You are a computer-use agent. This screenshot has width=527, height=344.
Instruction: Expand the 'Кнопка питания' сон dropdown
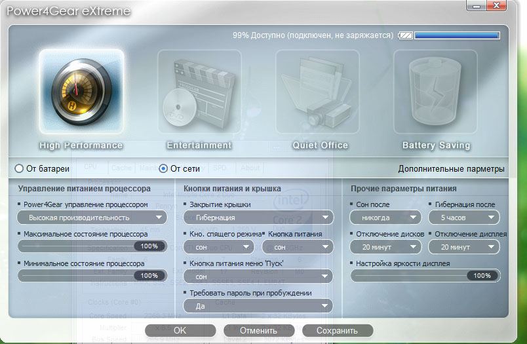click(x=298, y=247)
